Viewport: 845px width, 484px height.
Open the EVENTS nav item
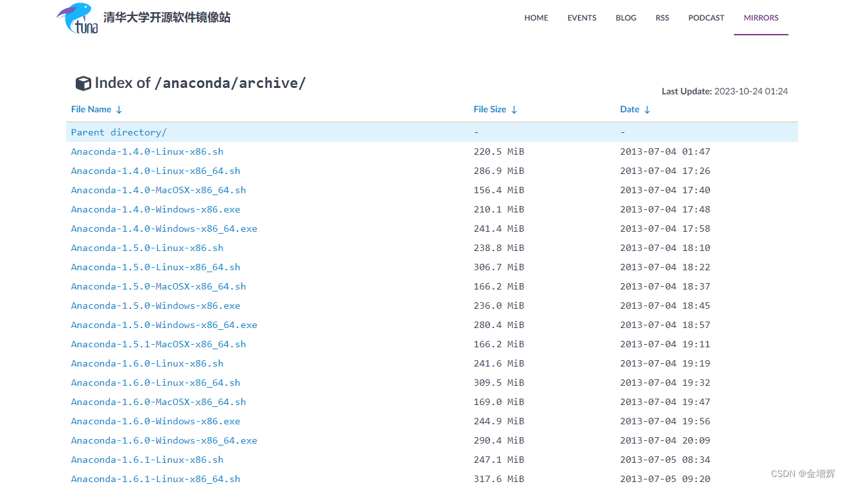[582, 18]
